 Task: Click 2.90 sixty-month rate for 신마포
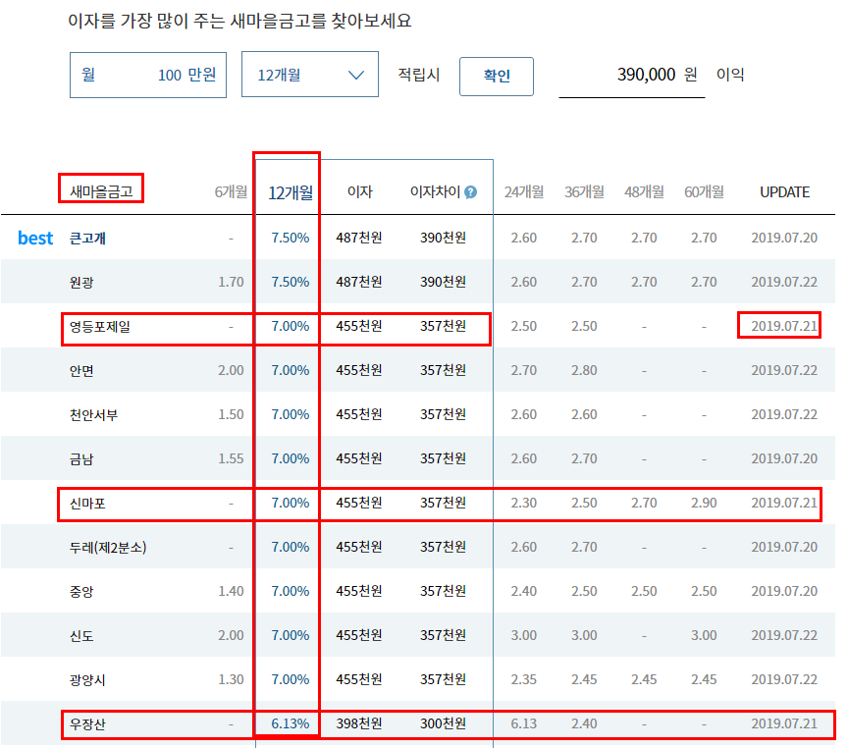[x=704, y=503]
